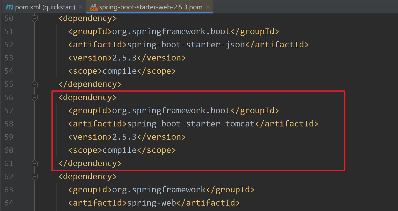Screen dimensions: 398x211
Task: Place cursor on spring-boot-starter-json artifactId
Action: point(186,45)
